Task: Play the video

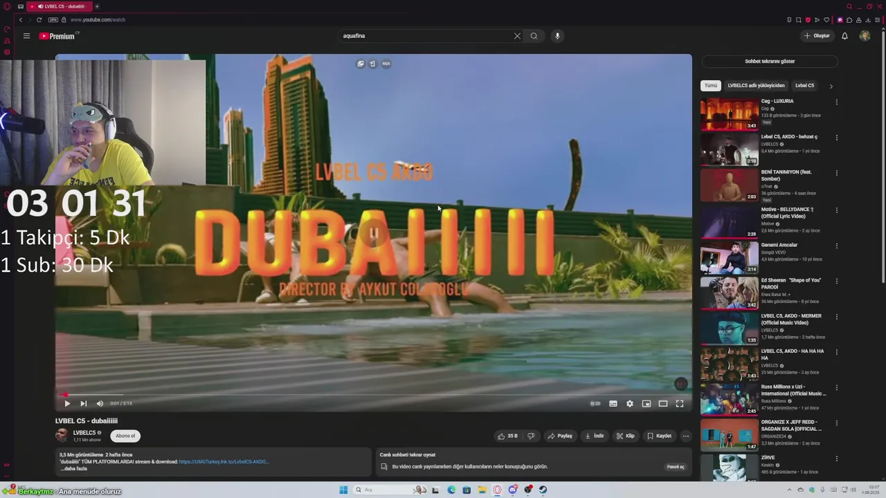Action: [x=67, y=403]
